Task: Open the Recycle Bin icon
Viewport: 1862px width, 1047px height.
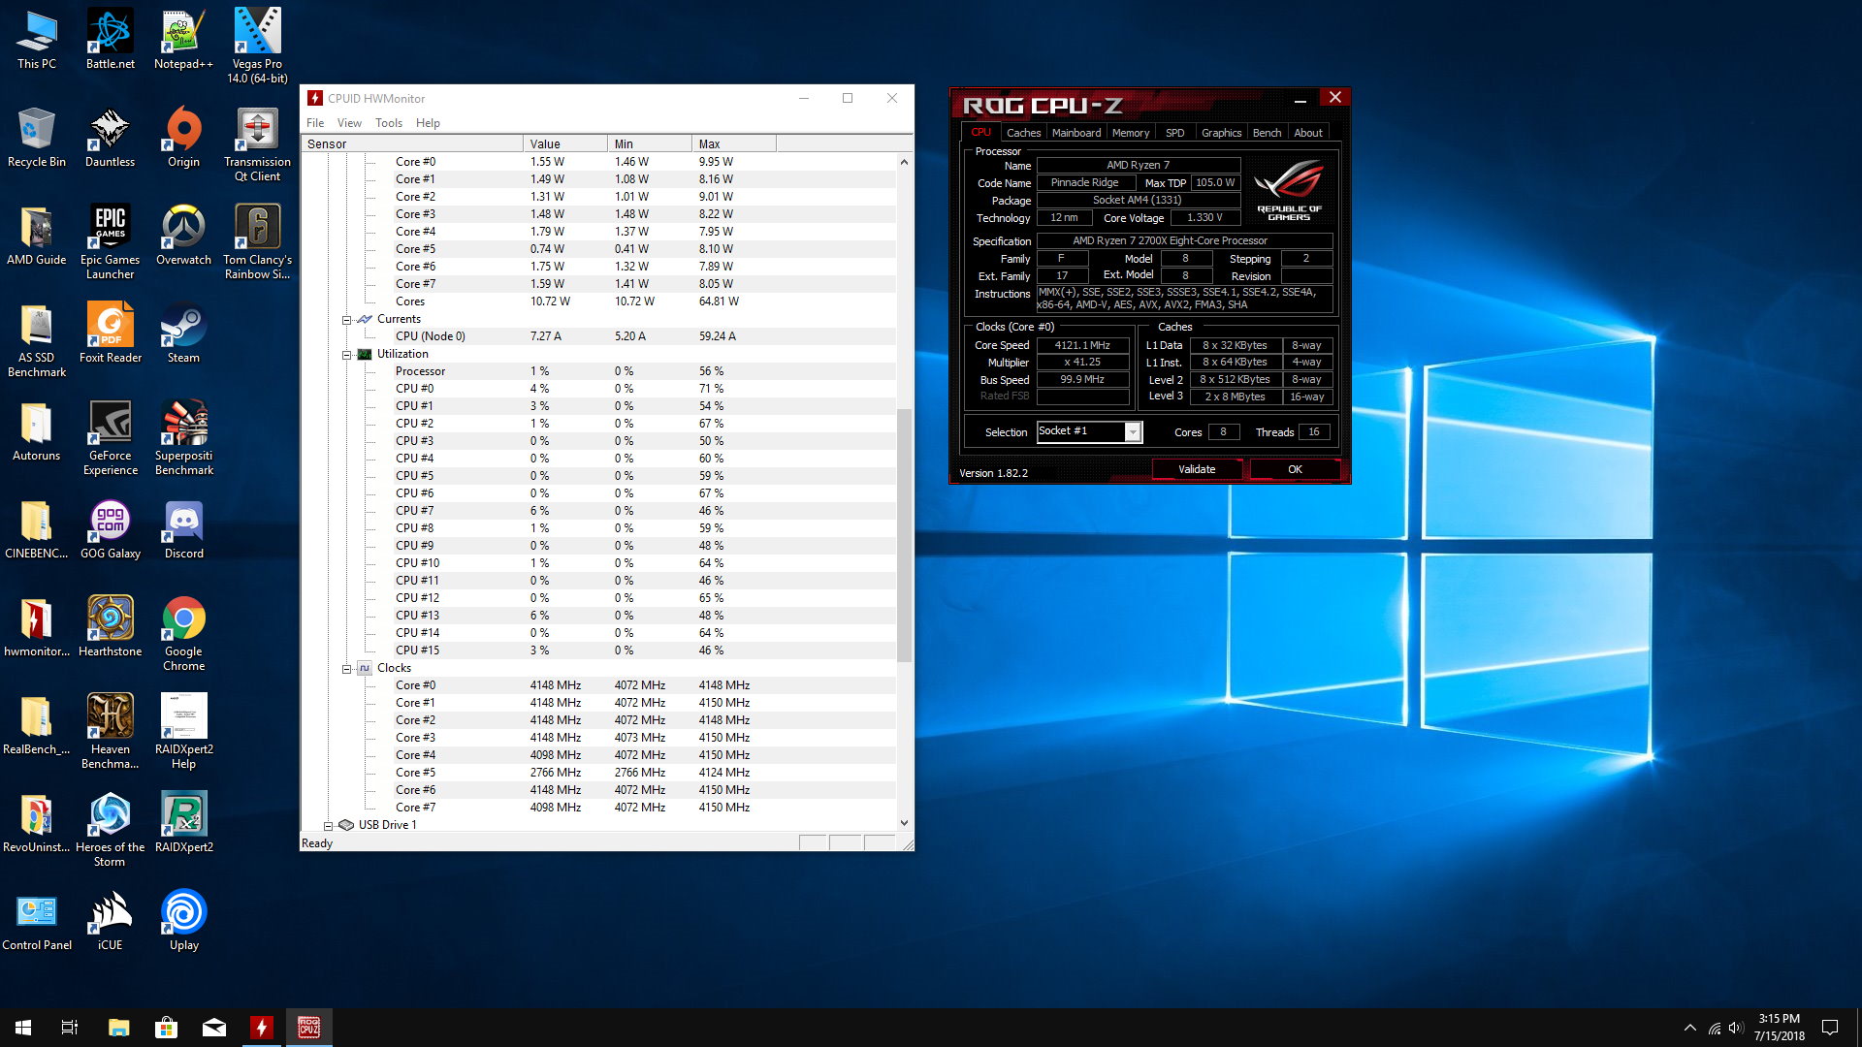Action: click(x=37, y=137)
